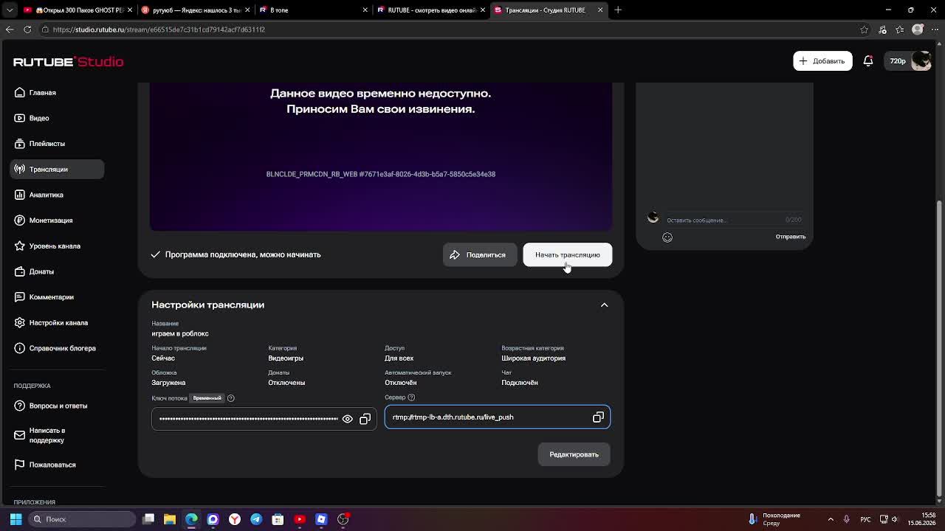
Task: Close the Трансляции - Студия RUTUBE tab
Action: [x=600, y=10]
